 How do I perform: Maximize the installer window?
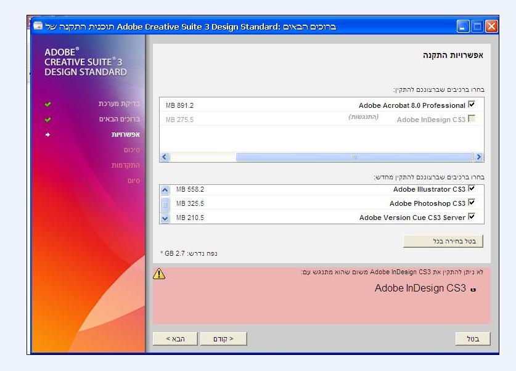click(x=477, y=26)
